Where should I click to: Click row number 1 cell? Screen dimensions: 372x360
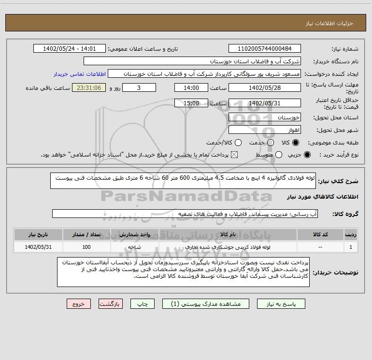click(351, 247)
